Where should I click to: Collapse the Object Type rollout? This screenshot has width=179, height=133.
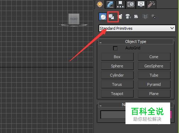[136, 41]
